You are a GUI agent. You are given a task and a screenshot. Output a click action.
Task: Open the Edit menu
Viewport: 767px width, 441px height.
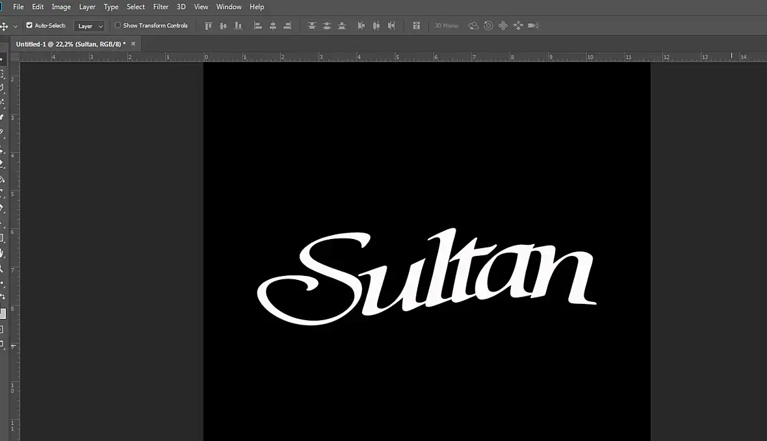pos(38,7)
